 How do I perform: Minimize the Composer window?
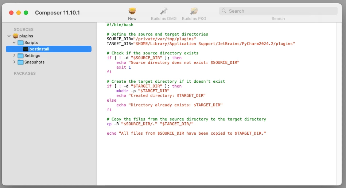click(x=19, y=13)
